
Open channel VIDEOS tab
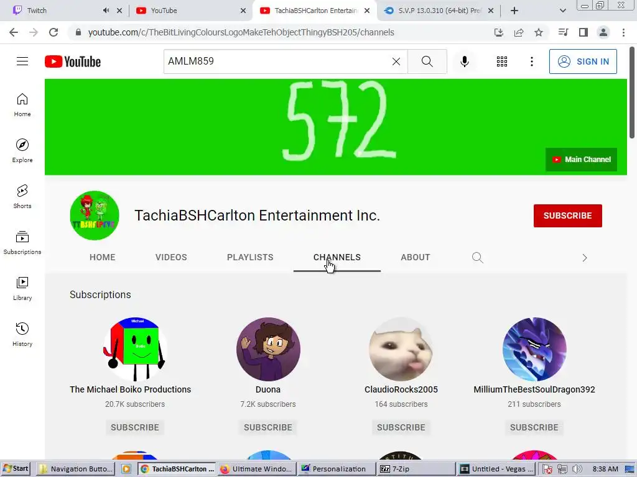click(171, 258)
